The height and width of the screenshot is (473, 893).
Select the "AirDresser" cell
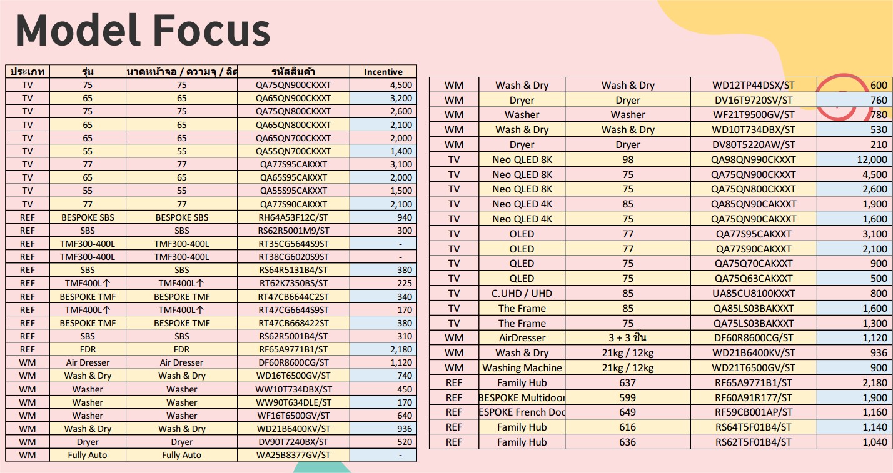click(x=522, y=338)
